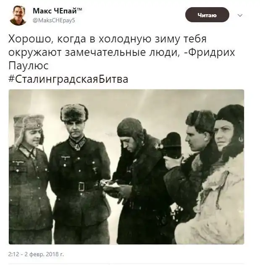The width and height of the screenshot is (260, 265).
Task: Open the display name Макс ЧЕпай™
Action: (57, 11)
